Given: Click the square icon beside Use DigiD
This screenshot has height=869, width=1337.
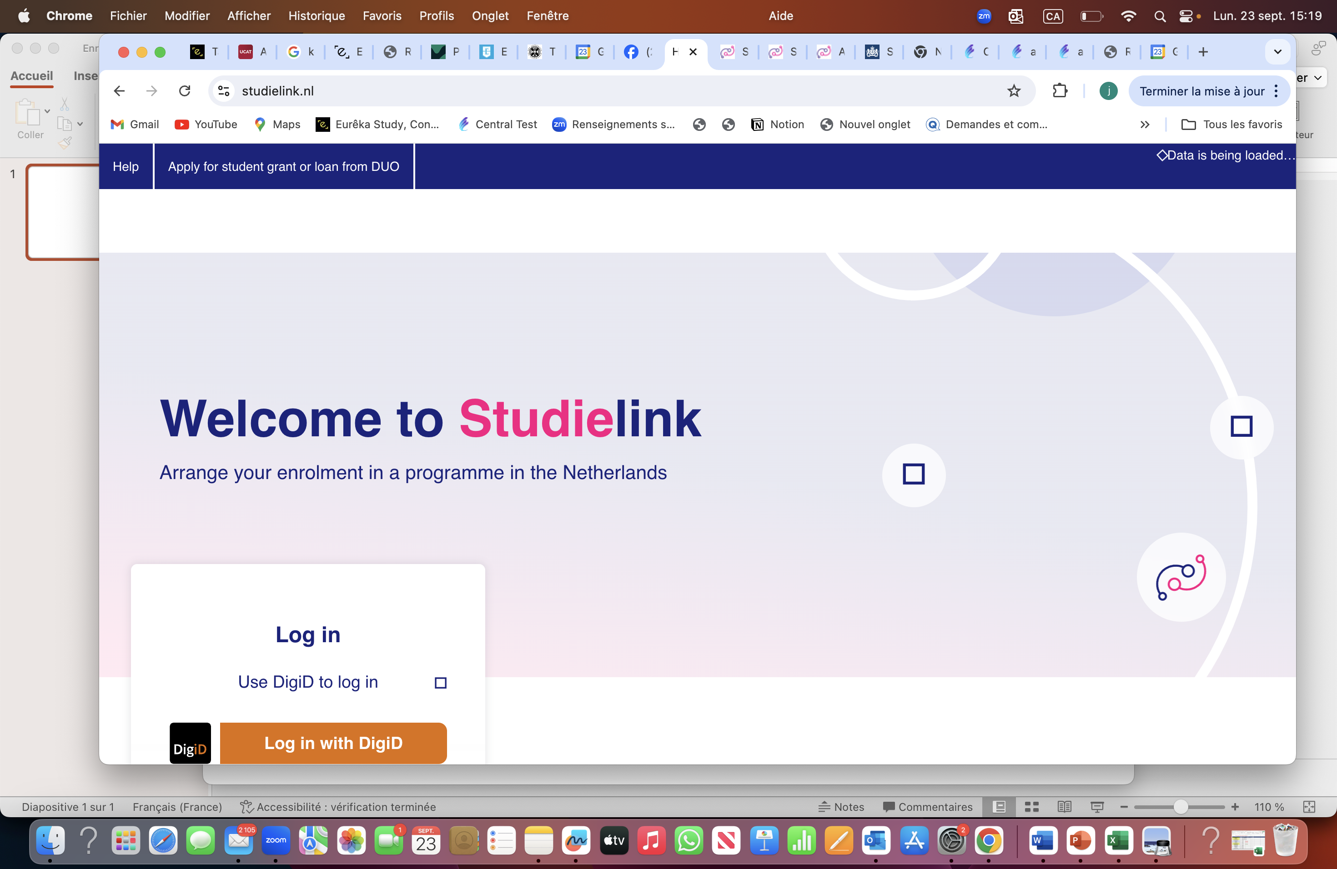Looking at the screenshot, I should point(440,683).
